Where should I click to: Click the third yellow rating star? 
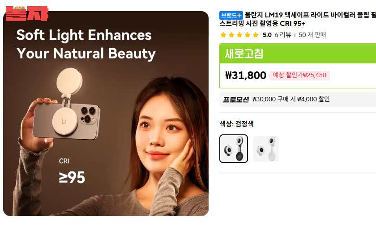point(239,35)
